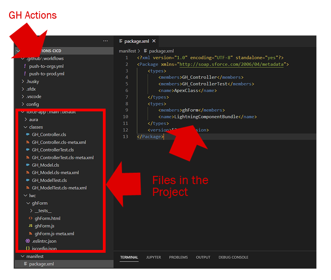
Task: Click the closing Package tag on line 13
Action: 150,136
